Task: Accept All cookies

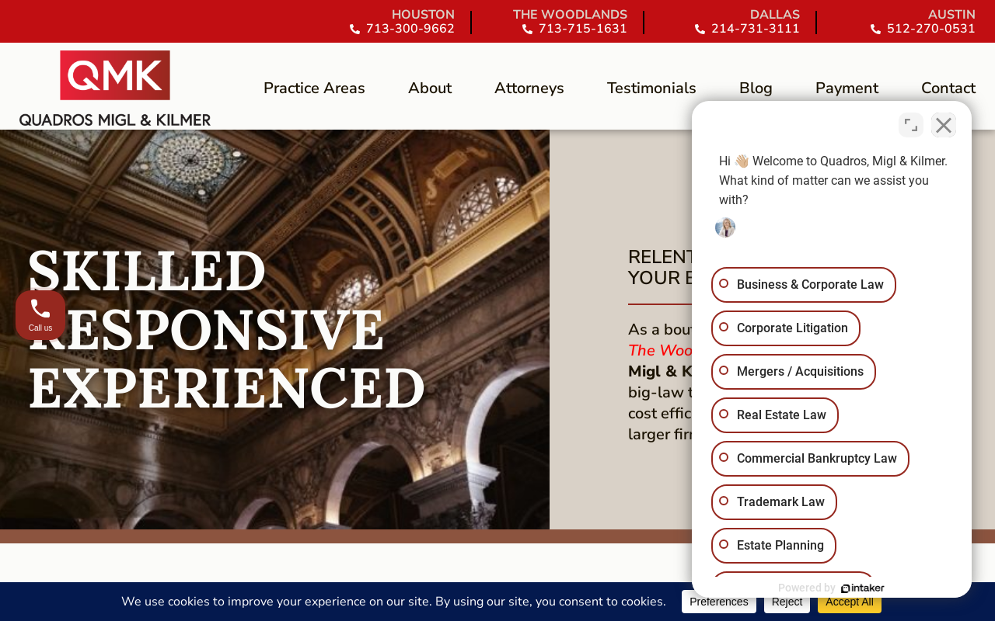Action: point(850,602)
